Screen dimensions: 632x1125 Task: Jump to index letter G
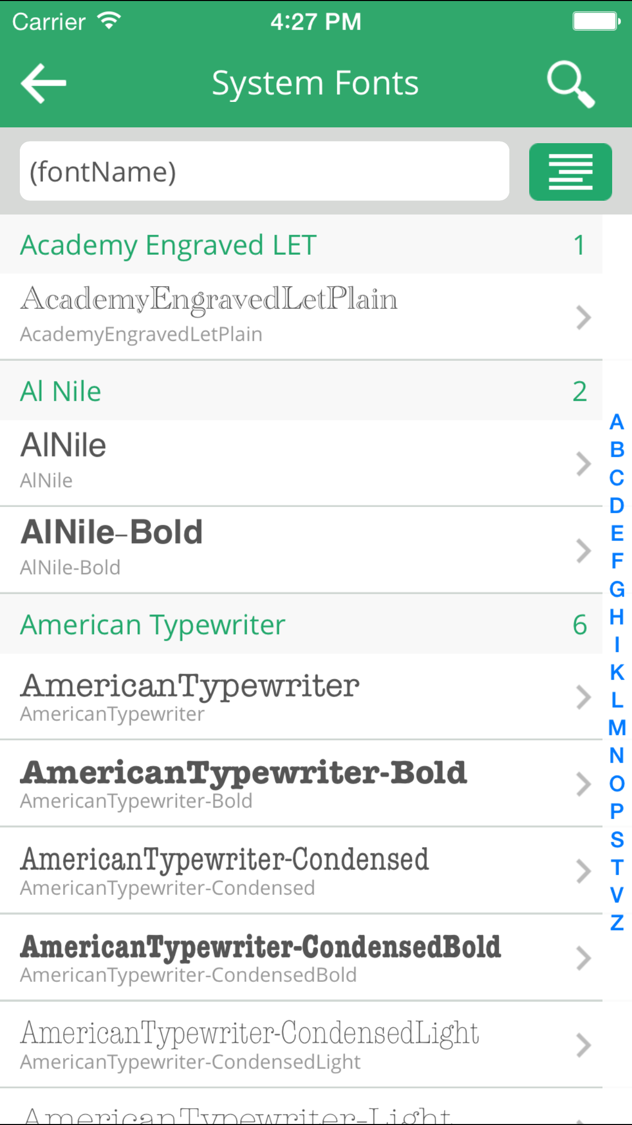pyautogui.click(x=617, y=589)
